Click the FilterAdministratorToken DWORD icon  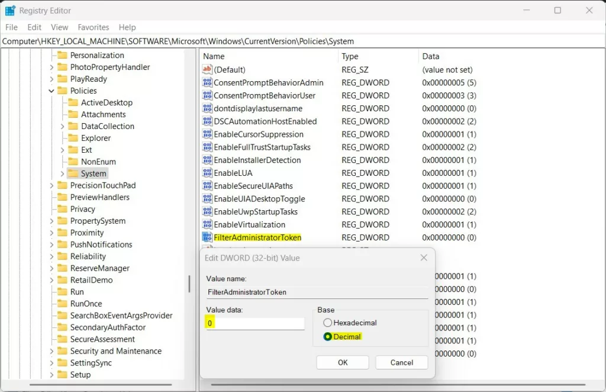(207, 237)
